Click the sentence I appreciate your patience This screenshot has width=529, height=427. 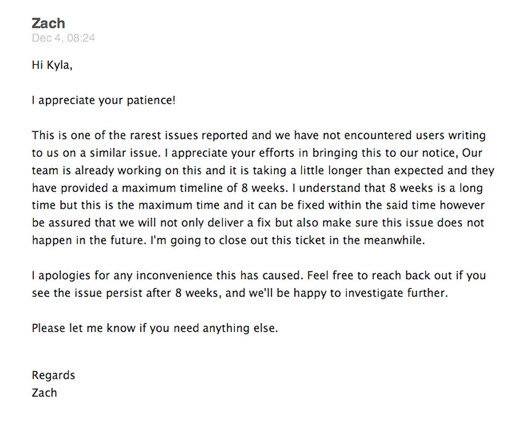pyautogui.click(x=104, y=100)
